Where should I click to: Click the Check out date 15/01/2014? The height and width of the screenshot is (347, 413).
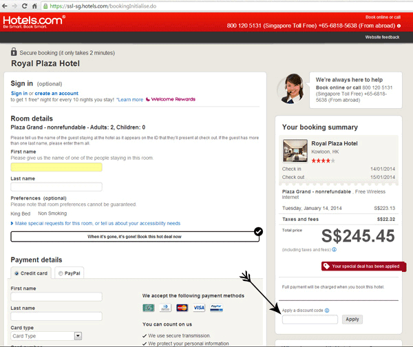click(x=383, y=177)
